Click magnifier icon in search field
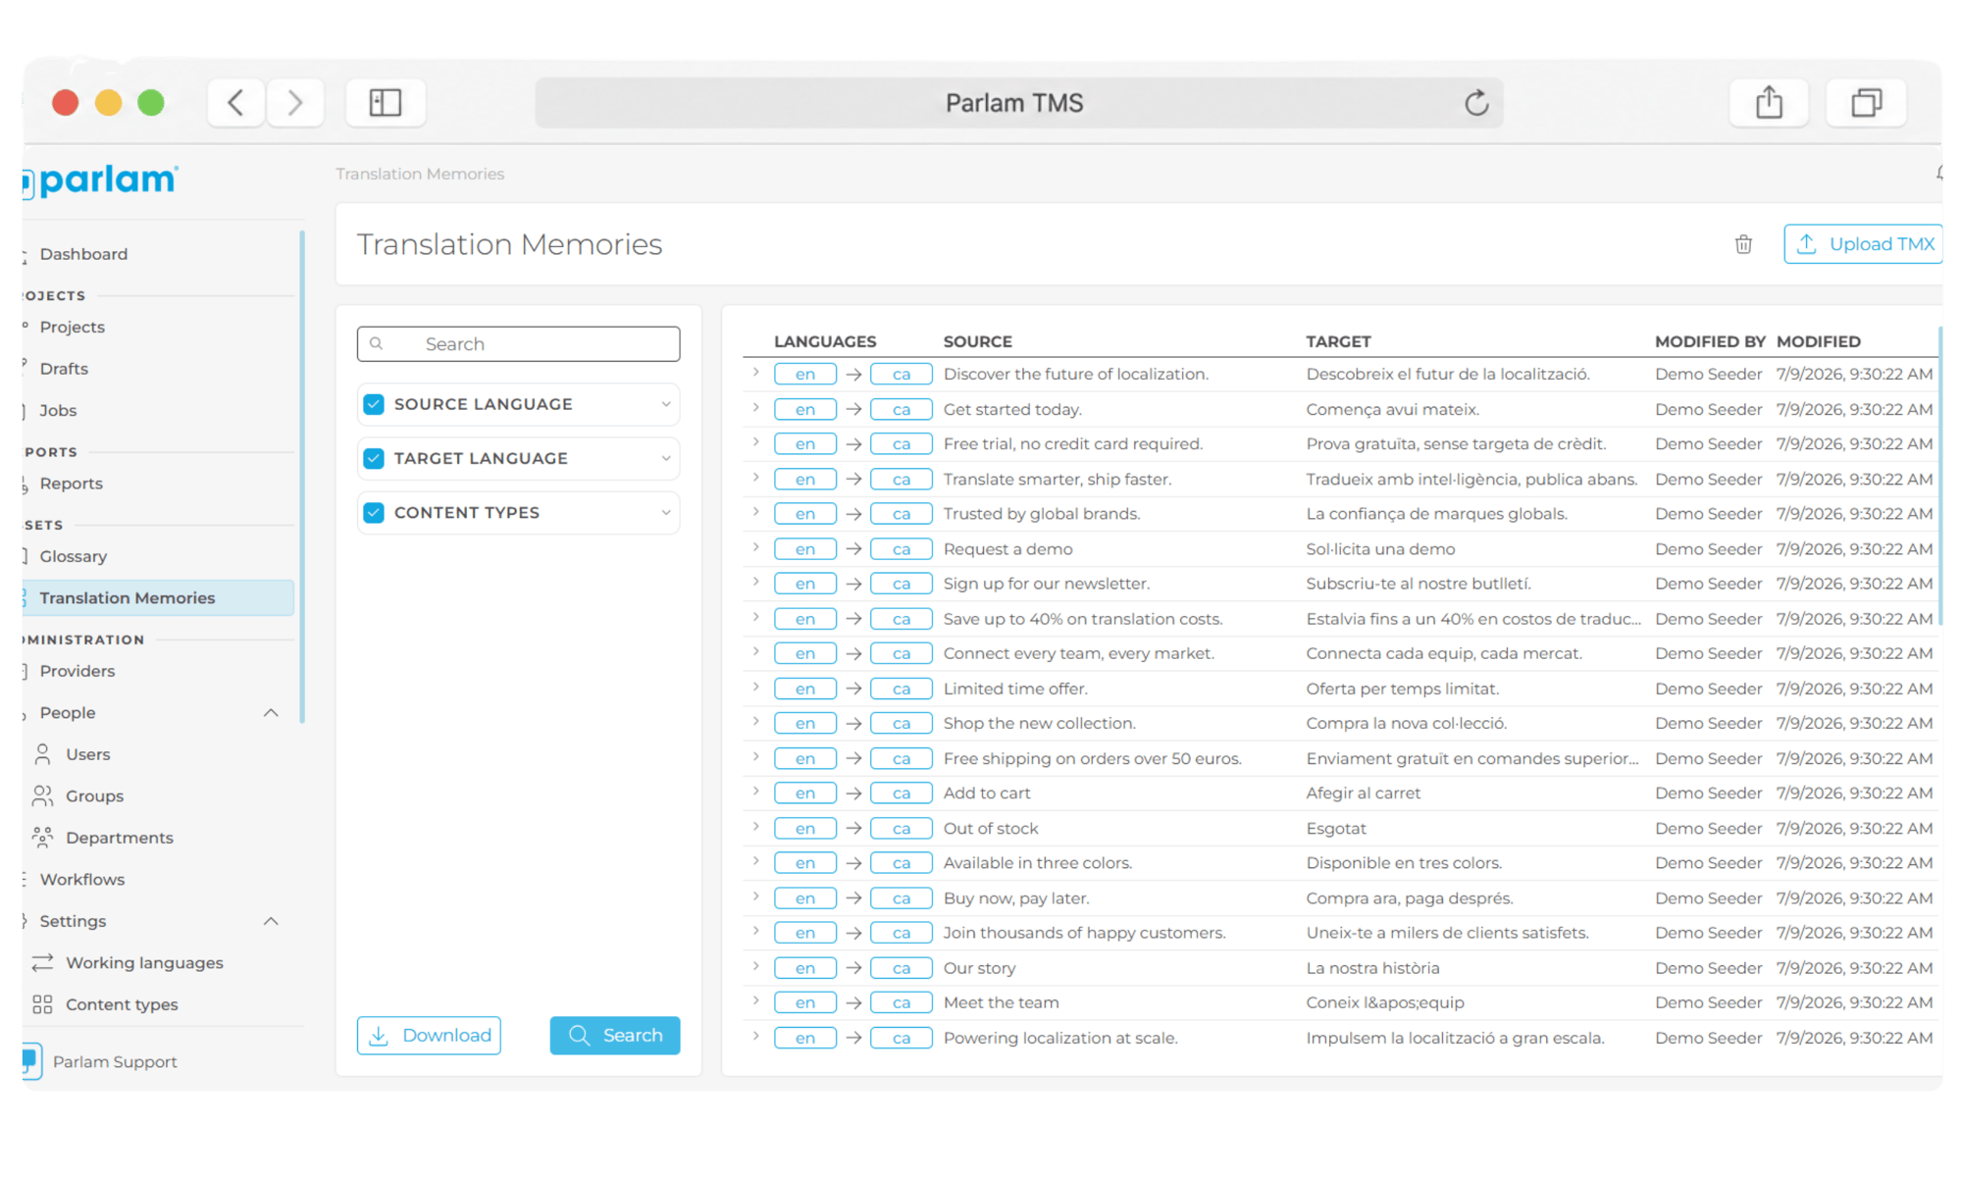 (377, 344)
